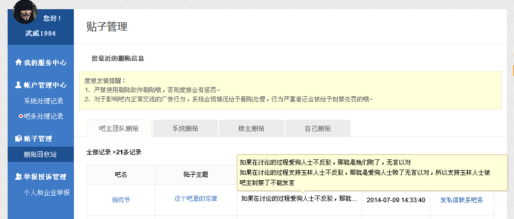Click the person icon beside 帐户管理中心

pyautogui.click(x=19, y=85)
